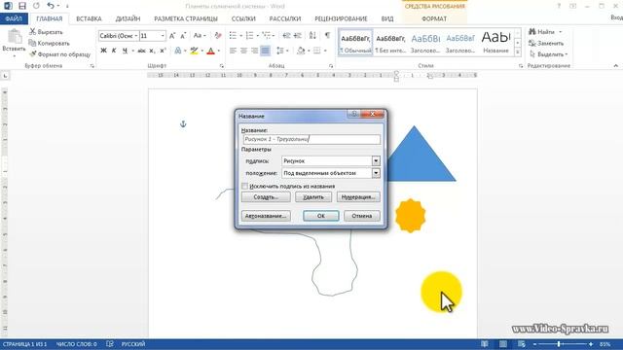Click the Создать... button

266,196
